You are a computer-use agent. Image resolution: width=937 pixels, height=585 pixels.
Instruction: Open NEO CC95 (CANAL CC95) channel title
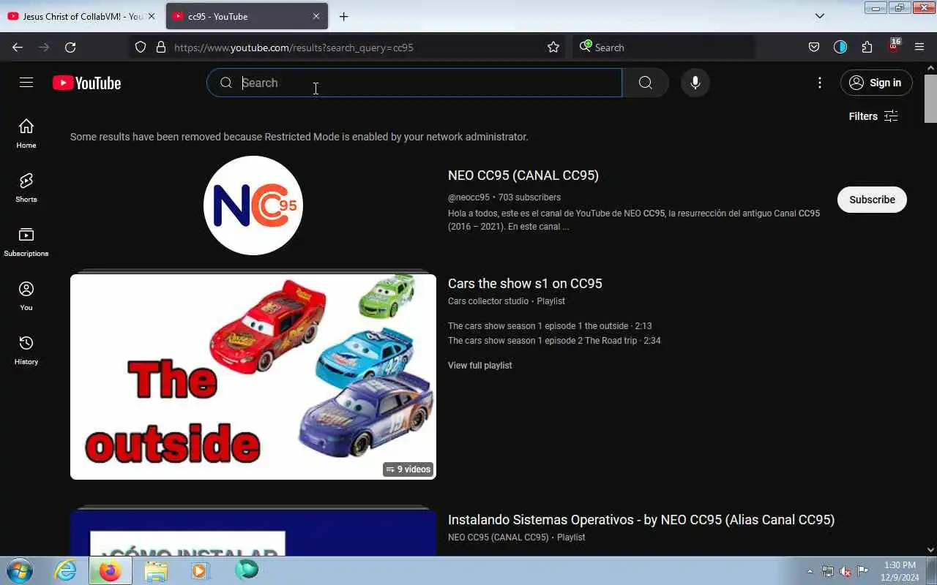(x=523, y=175)
